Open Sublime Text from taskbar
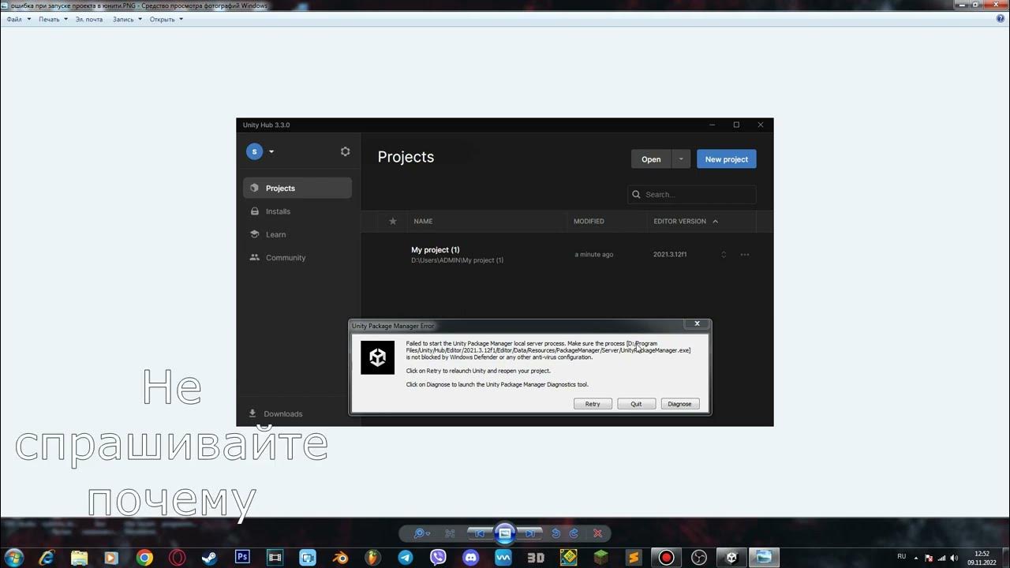Viewport: 1010px width, 568px height. pyautogui.click(x=634, y=558)
